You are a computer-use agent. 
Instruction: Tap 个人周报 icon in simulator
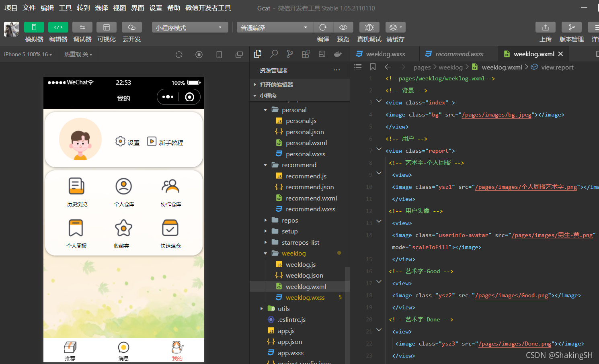coord(76,228)
